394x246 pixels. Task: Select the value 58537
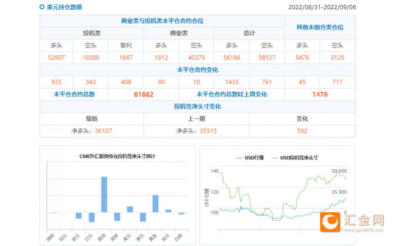(x=267, y=58)
